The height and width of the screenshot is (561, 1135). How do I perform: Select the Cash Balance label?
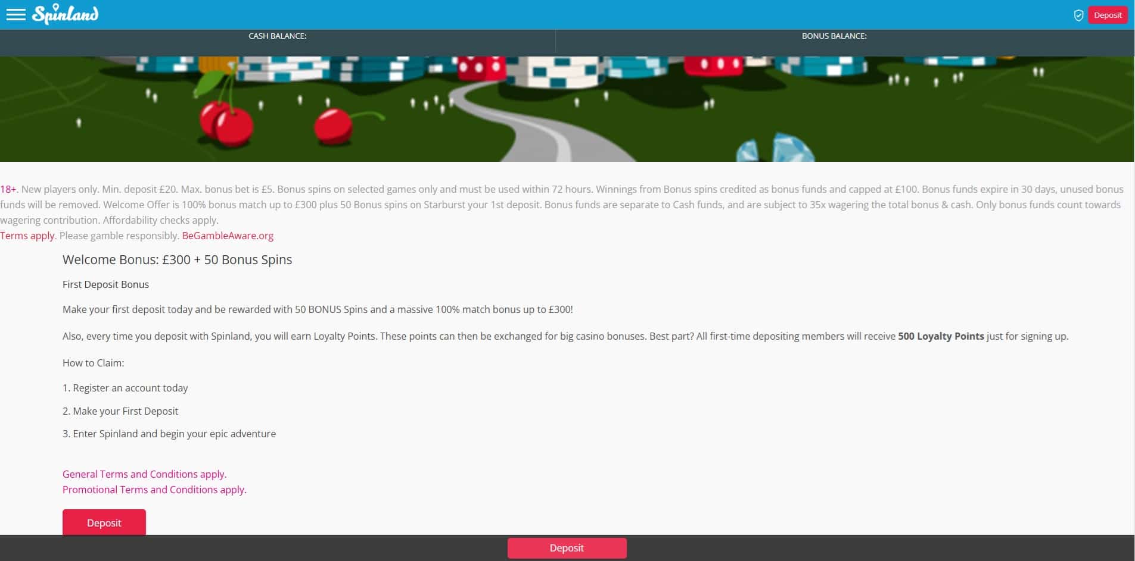(277, 36)
